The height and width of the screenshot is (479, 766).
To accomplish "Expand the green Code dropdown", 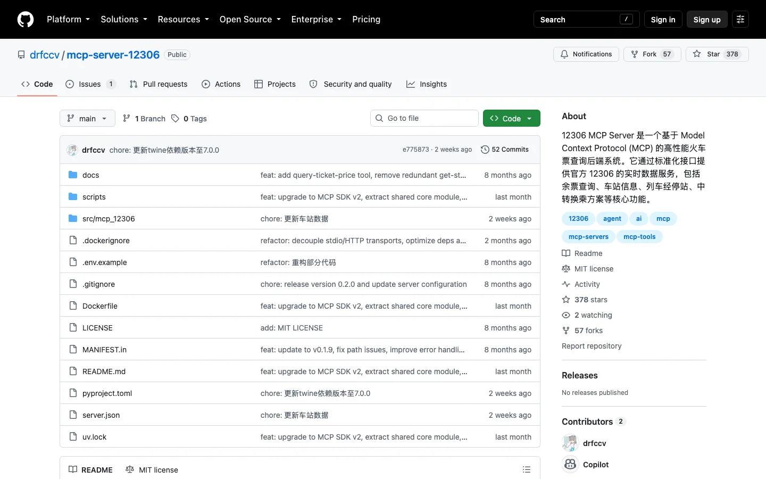I will 512,118.
